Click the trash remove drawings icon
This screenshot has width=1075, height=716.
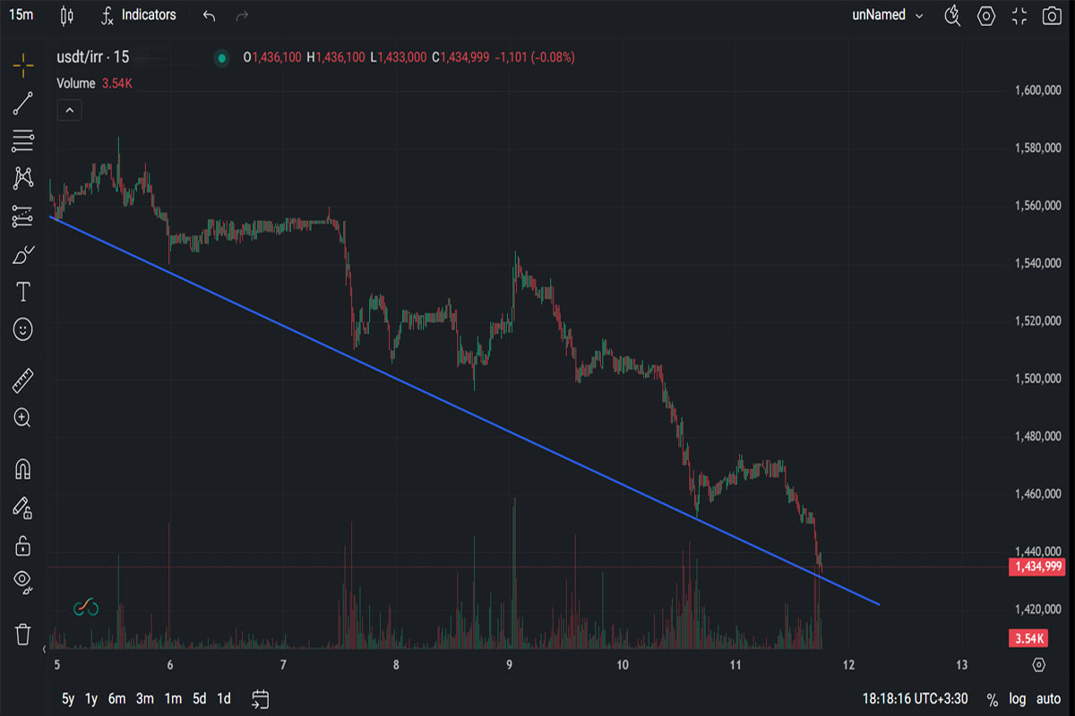[x=23, y=635]
